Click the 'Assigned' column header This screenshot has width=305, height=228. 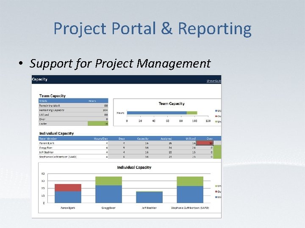(166, 138)
